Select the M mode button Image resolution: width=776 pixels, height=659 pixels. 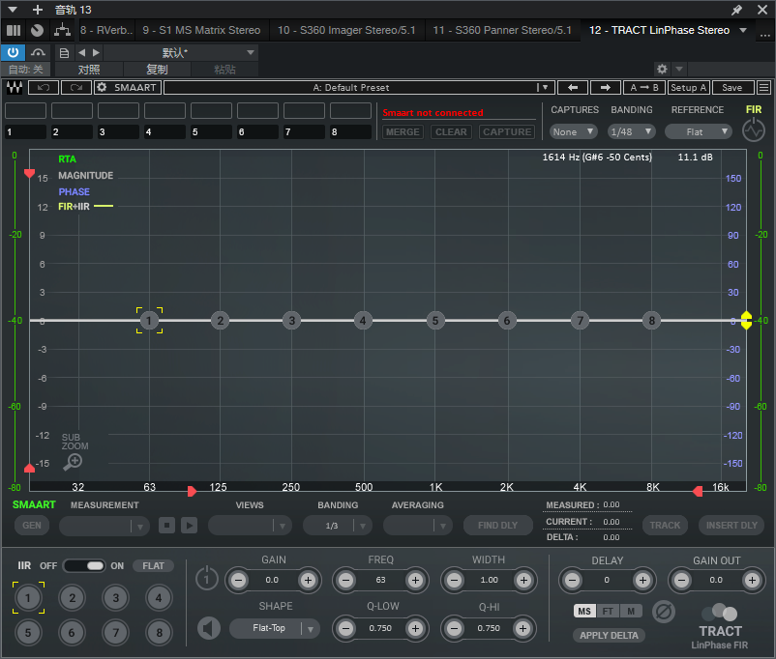tap(631, 611)
